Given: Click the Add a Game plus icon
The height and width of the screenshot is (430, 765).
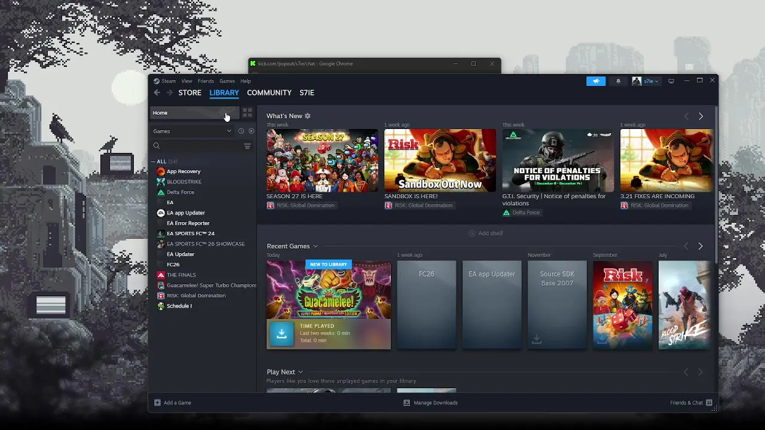Looking at the screenshot, I should (x=157, y=403).
